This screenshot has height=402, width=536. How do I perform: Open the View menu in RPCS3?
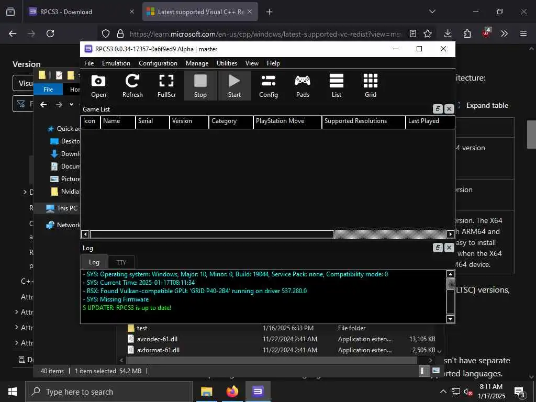(252, 63)
